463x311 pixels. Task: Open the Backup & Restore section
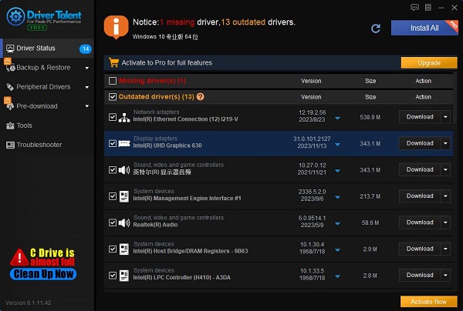tap(47, 68)
